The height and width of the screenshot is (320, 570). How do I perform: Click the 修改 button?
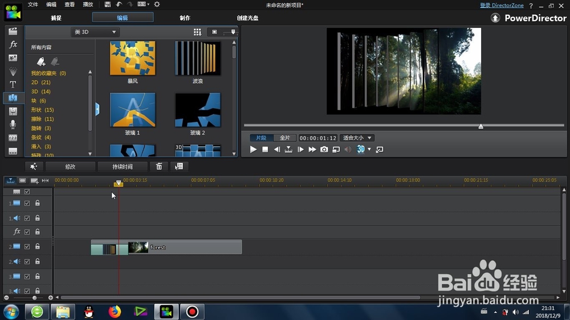pyautogui.click(x=70, y=166)
